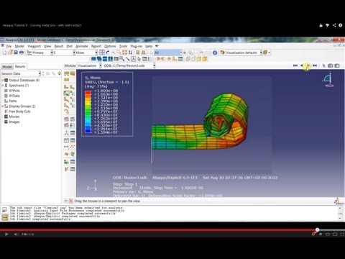
Task: Click Plot Contours on Deformed Shape tool
Action: click(x=66, y=94)
